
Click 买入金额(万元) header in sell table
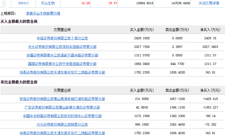(x=142, y=90)
